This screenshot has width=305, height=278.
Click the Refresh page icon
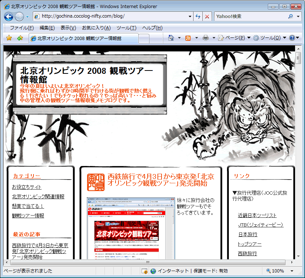click(198, 17)
